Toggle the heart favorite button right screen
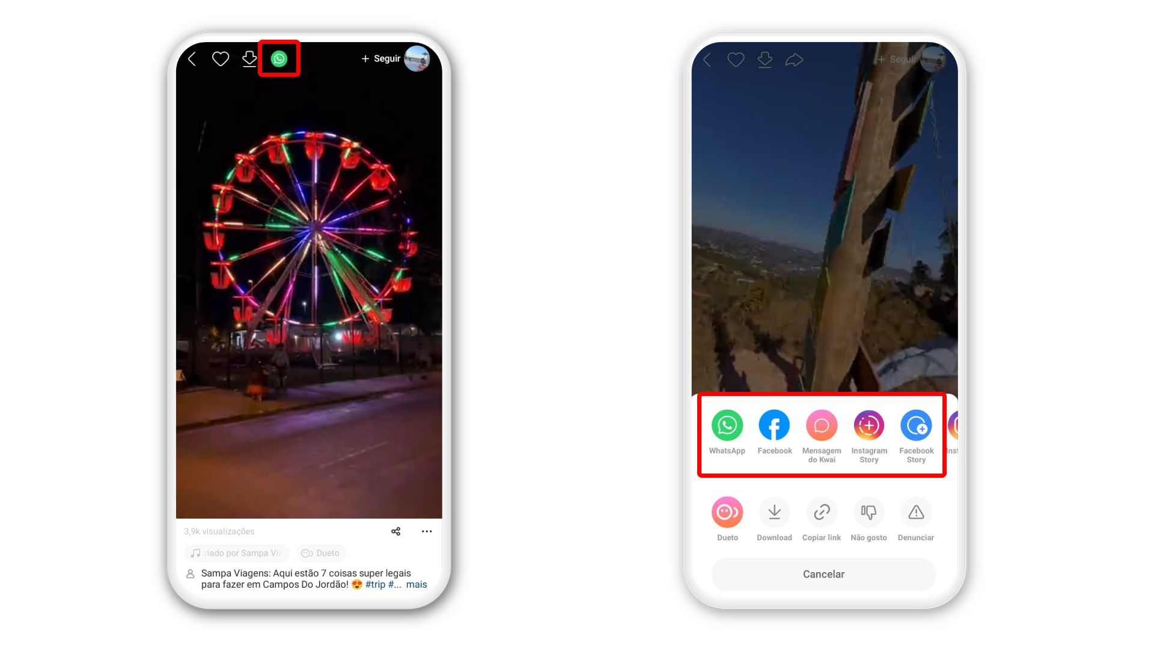The width and height of the screenshot is (1154, 649). [736, 60]
